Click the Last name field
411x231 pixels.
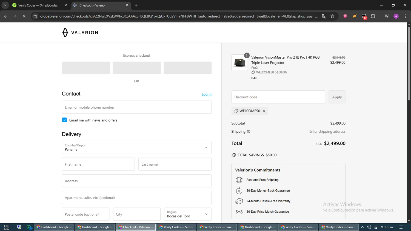point(175,164)
